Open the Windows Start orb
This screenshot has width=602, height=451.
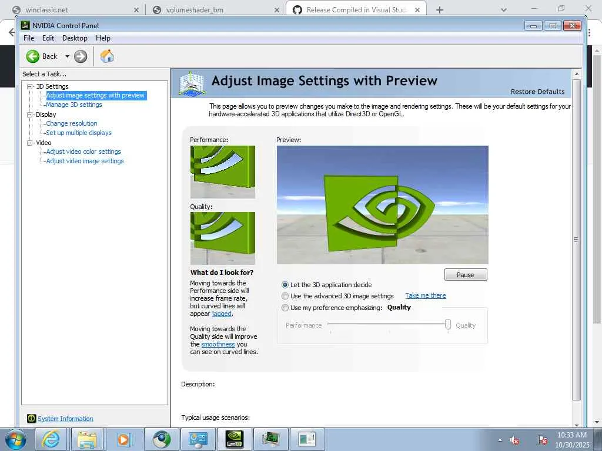(16, 439)
